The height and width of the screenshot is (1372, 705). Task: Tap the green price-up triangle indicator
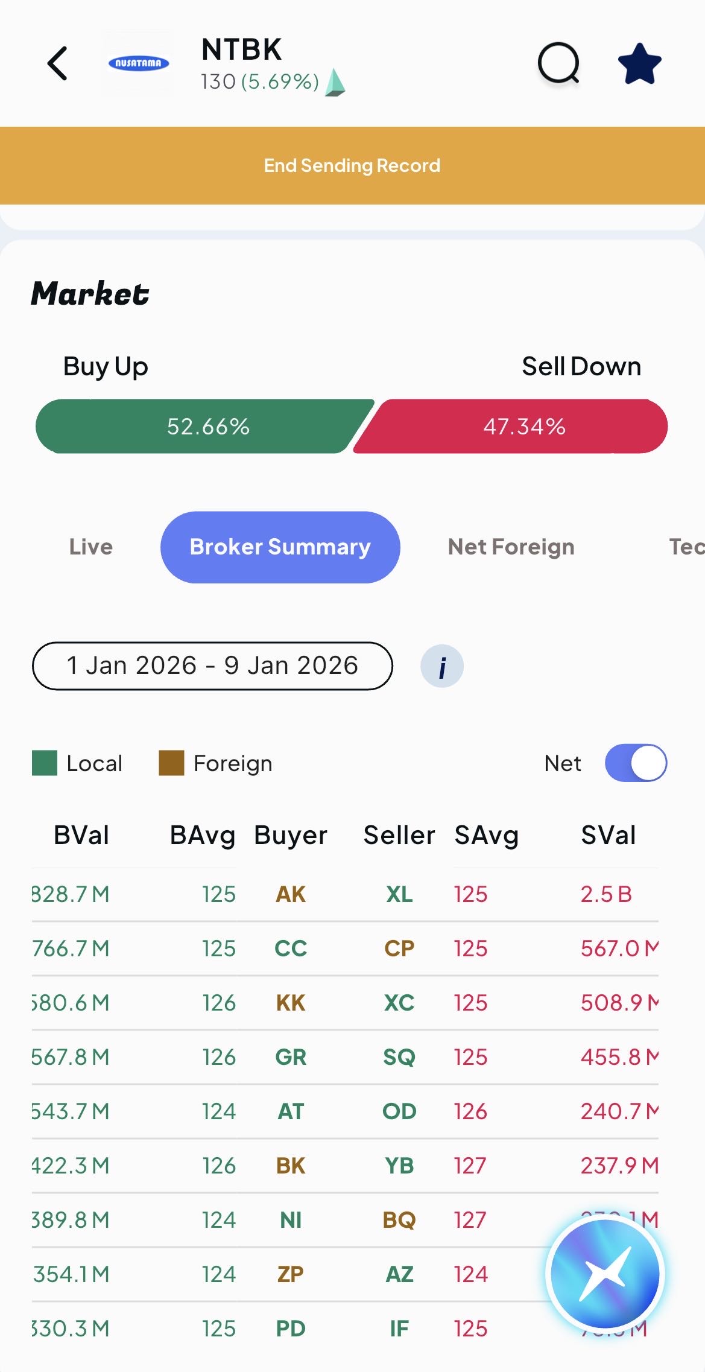[x=335, y=83]
